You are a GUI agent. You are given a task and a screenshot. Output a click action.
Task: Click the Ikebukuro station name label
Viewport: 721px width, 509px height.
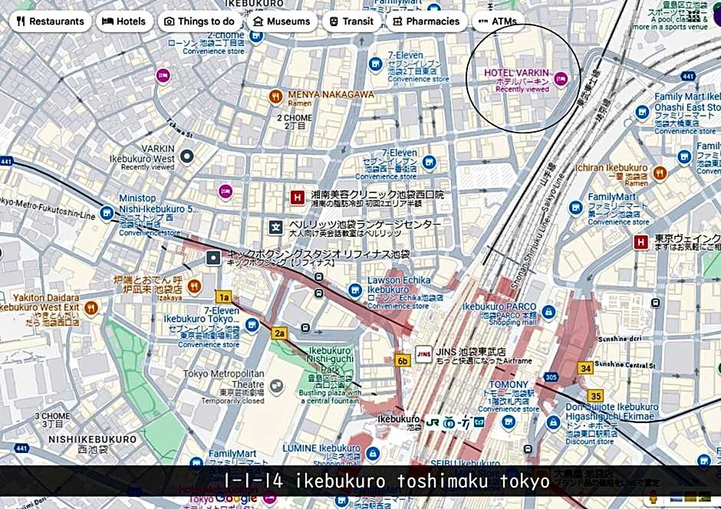[x=398, y=419]
